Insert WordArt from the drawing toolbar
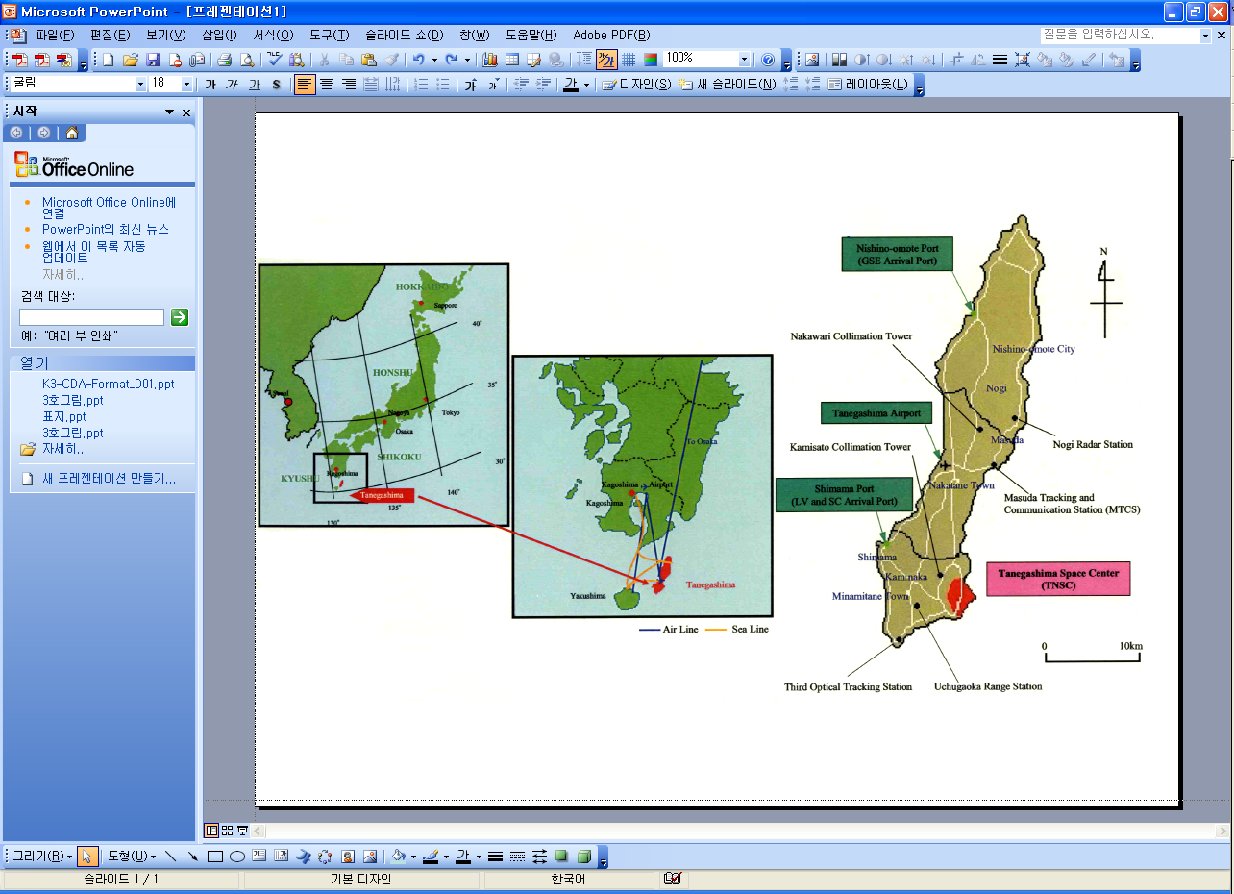Image resolution: width=1234 pixels, height=894 pixels. 303,857
